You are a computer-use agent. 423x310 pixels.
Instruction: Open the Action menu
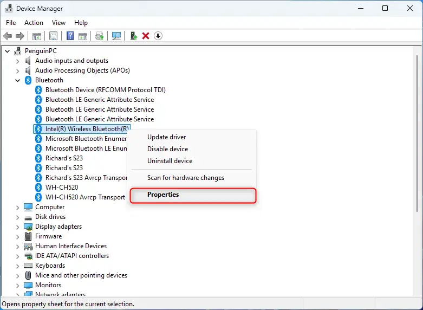[x=34, y=23]
